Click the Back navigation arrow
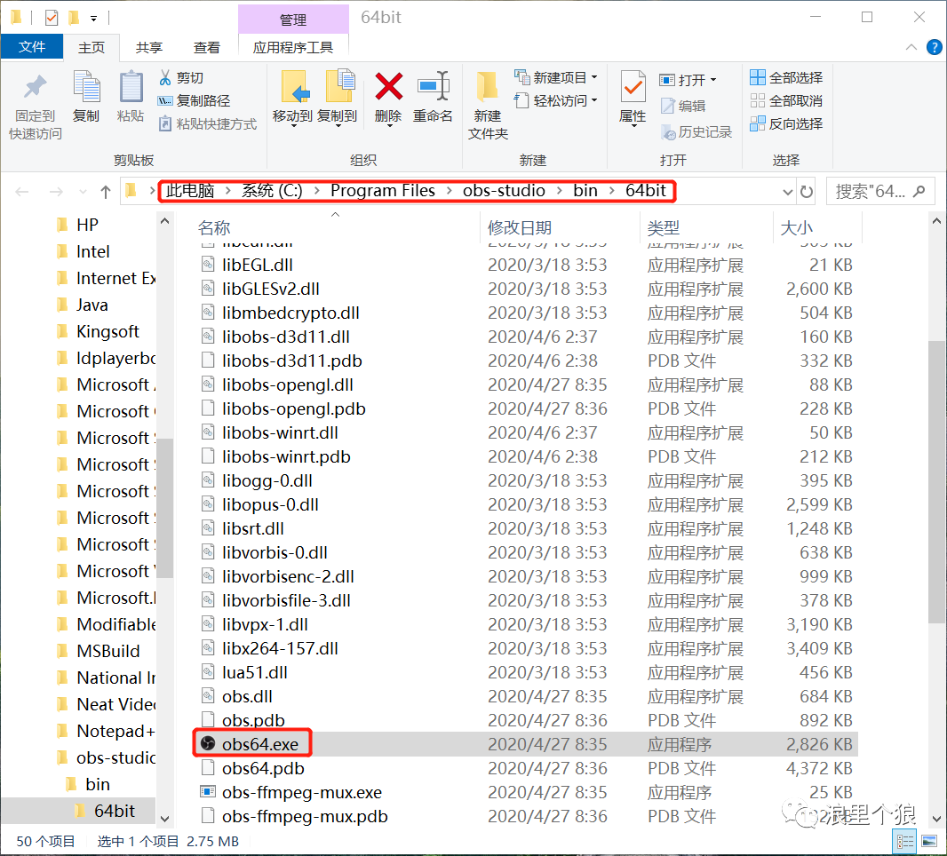This screenshot has height=856, width=947. tap(22, 192)
